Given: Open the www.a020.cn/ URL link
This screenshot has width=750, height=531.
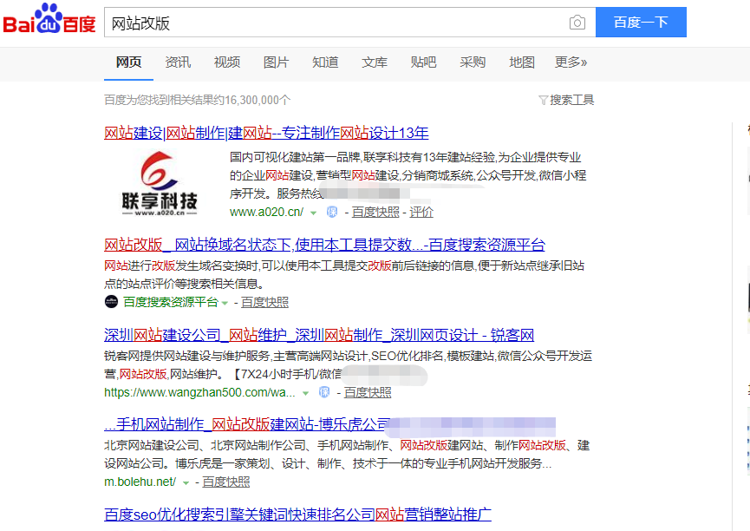Looking at the screenshot, I should [266, 212].
